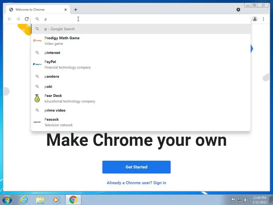
Task: Select the p - Google Search suggestion
Action: pyautogui.click(x=141, y=29)
